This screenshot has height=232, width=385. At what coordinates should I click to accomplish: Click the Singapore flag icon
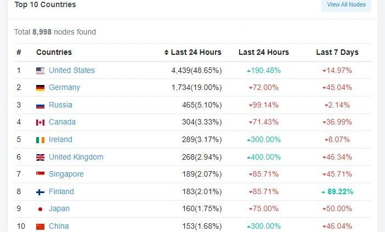[40, 174]
